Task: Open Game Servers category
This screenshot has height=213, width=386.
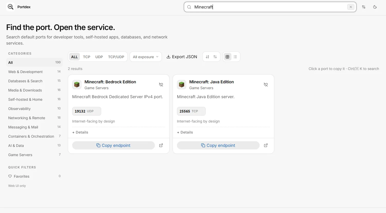Action: click(34, 155)
